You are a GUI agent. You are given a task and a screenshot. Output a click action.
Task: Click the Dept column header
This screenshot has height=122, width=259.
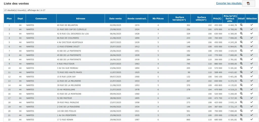click(20, 18)
